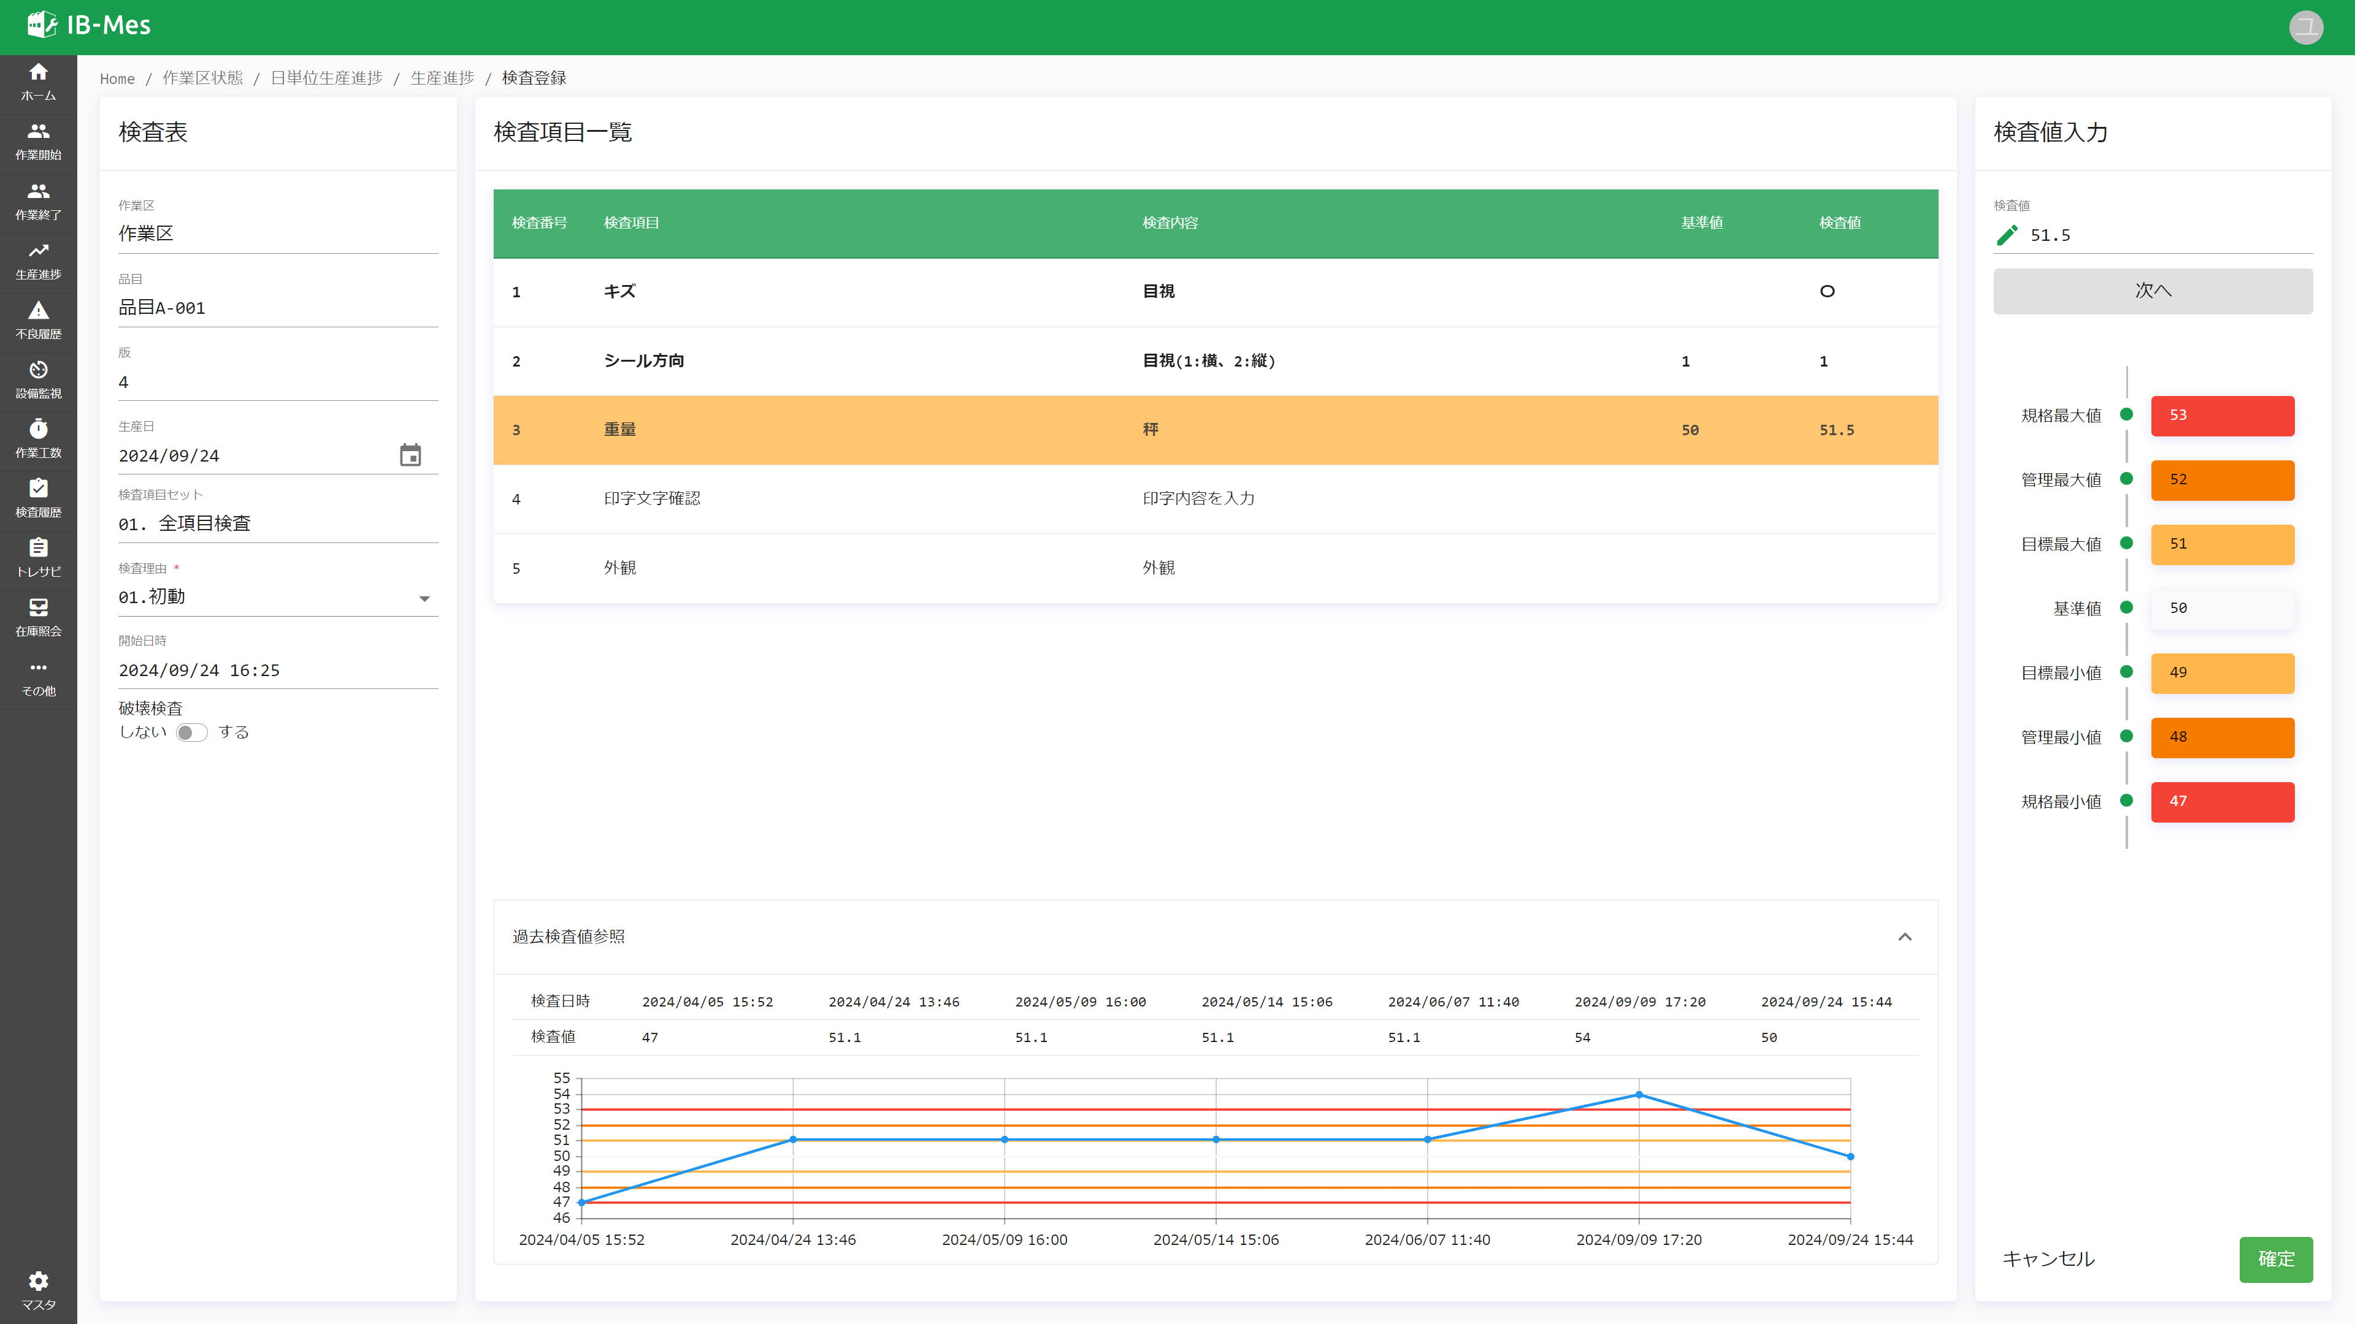Select the 目標最小値 49 swatch

click(2223, 672)
